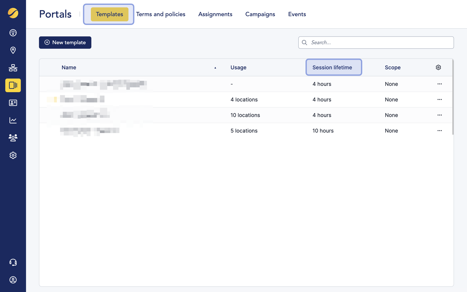Open the options menu for the last template
Image resolution: width=467 pixels, height=292 pixels.
[x=439, y=130]
